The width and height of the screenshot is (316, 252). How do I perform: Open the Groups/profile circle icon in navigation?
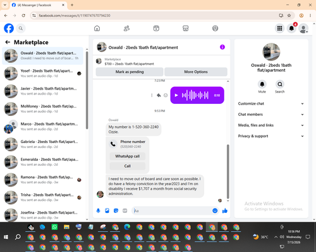tap(215, 28)
